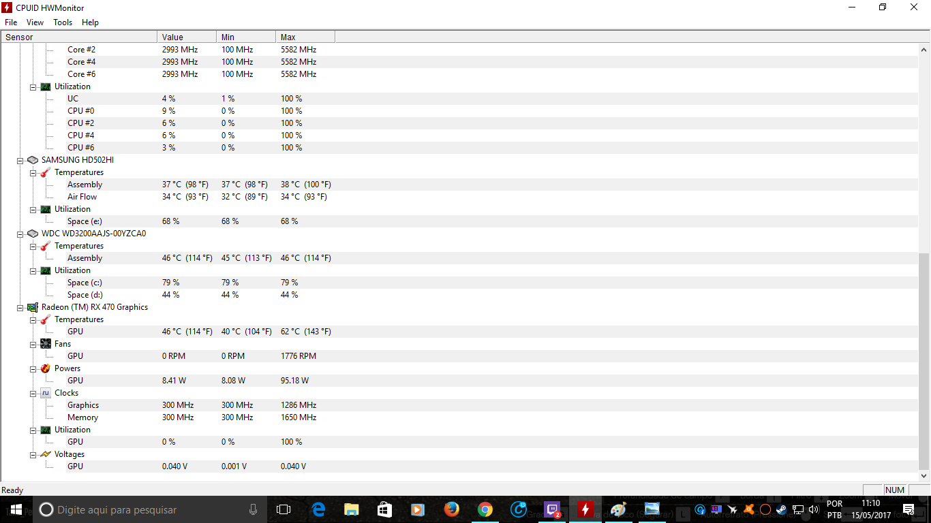Click the Powers flame icon

click(x=46, y=368)
